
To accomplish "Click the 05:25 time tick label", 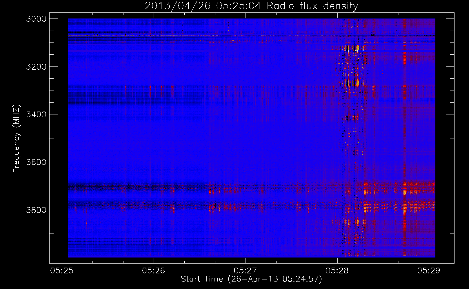I will [62, 271].
